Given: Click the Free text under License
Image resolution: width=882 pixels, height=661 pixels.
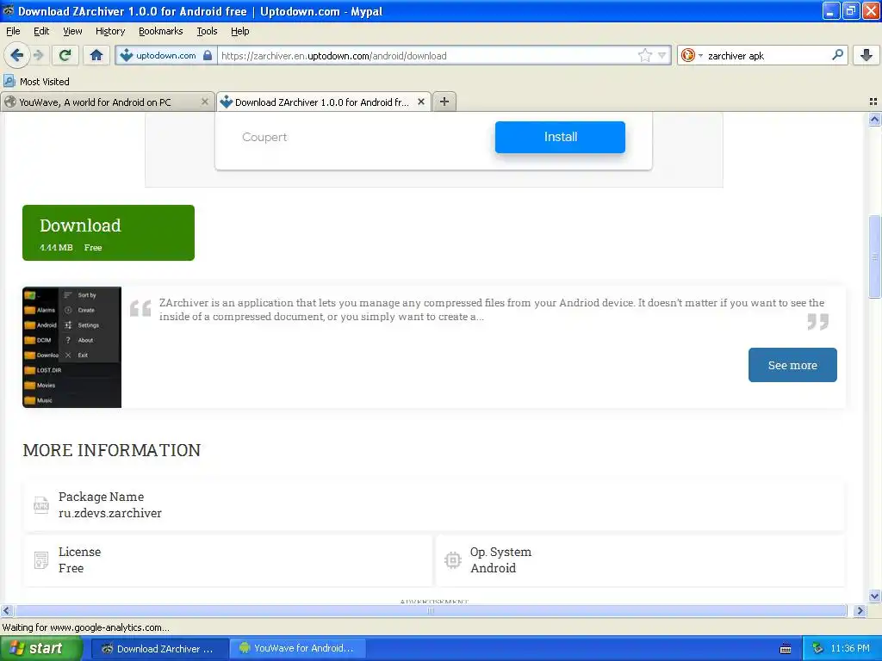Looking at the screenshot, I should pos(71,568).
